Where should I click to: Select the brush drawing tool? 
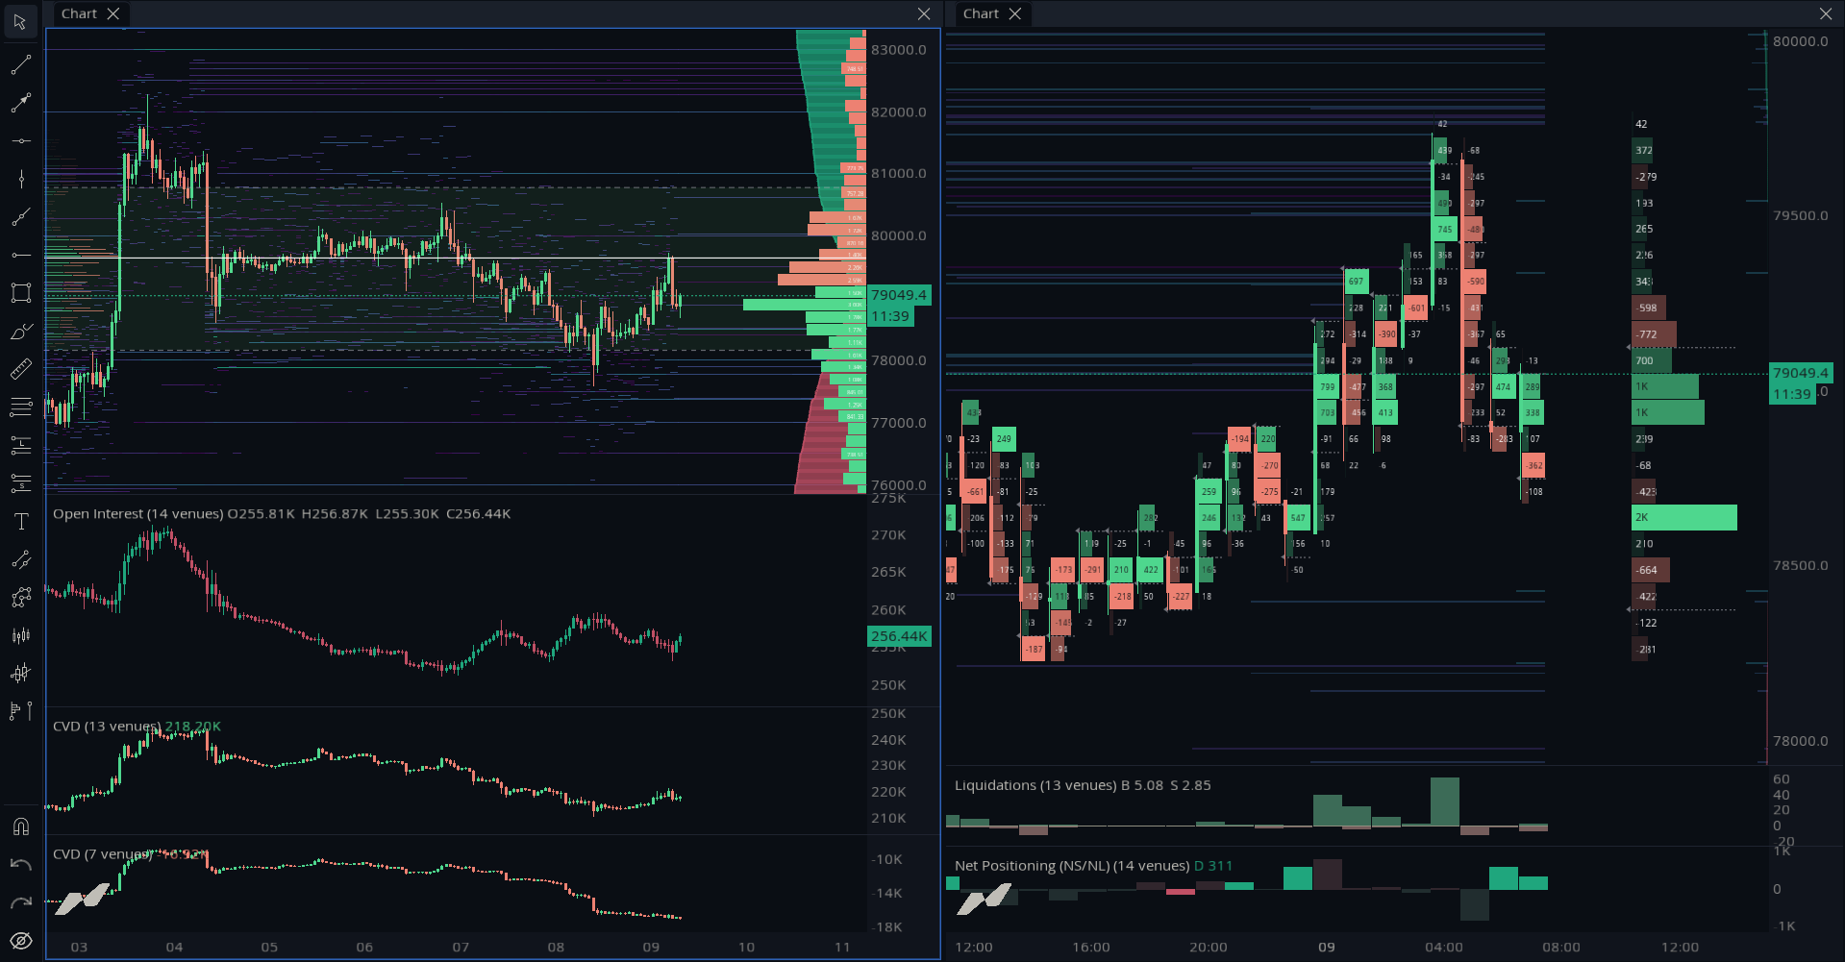click(x=20, y=332)
